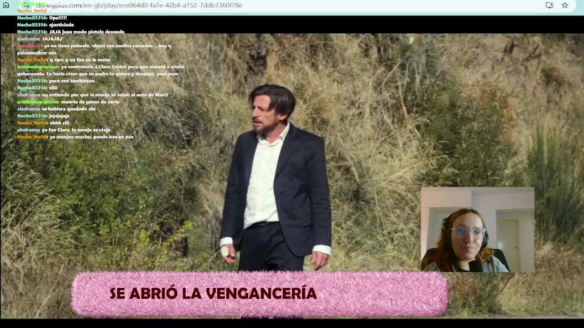Select message 'ya no tiene pañuelo, ahora usa cuellos cerrados'
The image size is (584, 328).
pos(94,49)
